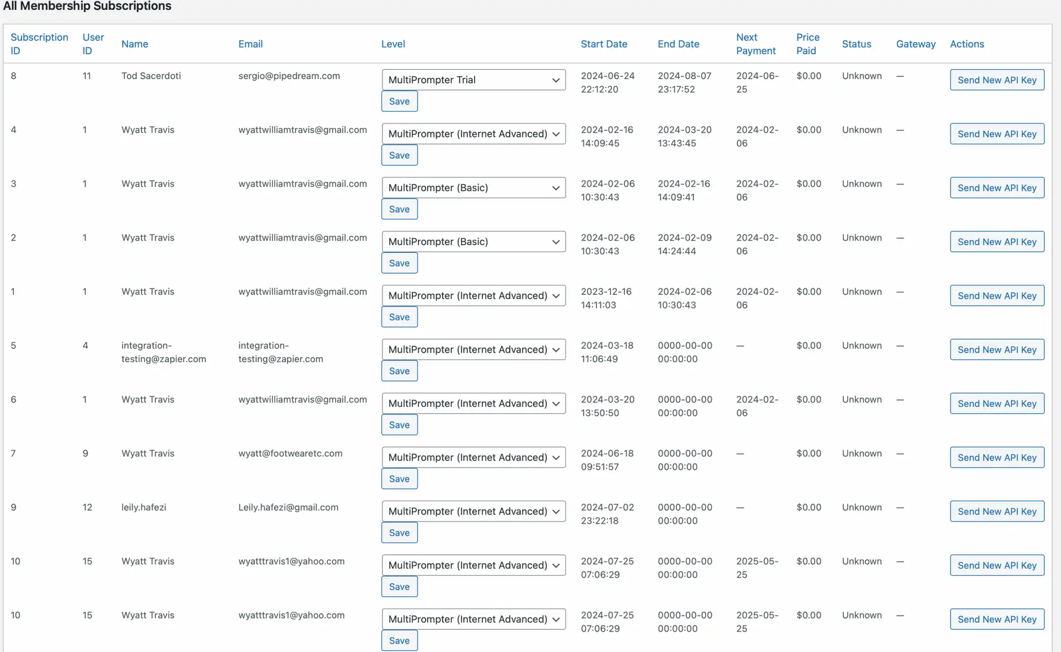Click the Start Date column header
1061x652 pixels.
[x=603, y=44]
